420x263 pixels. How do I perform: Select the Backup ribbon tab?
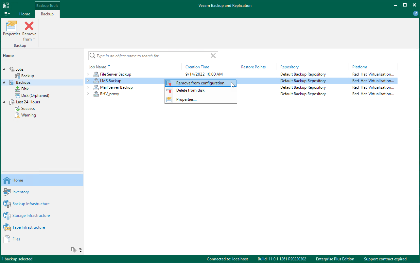pyautogui.click(x=47, y=14)
